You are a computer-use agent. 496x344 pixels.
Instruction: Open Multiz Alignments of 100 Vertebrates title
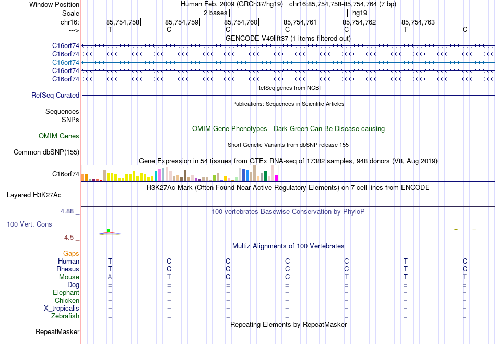click(x=288, y=246)
